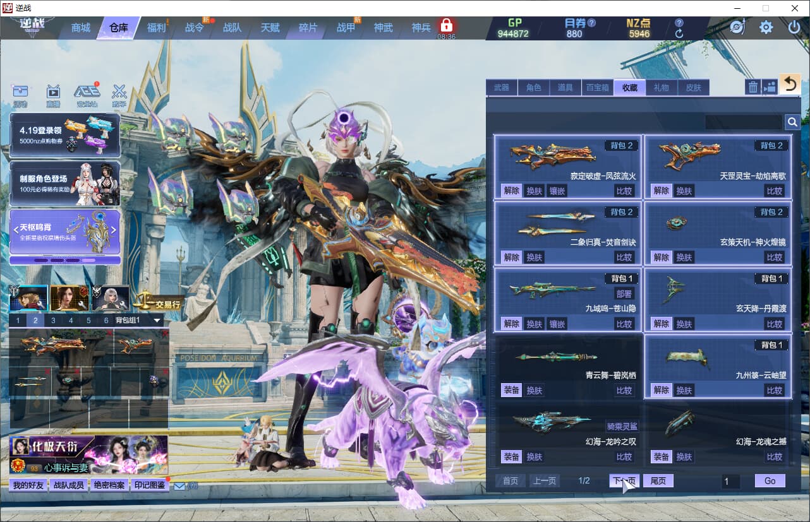Open the crossed-swords tutorial icon

[x=119, y=95]
